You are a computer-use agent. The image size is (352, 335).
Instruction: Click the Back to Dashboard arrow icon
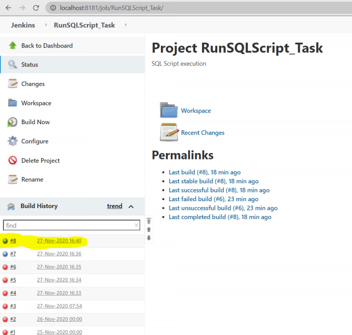[x=12, y=45]
